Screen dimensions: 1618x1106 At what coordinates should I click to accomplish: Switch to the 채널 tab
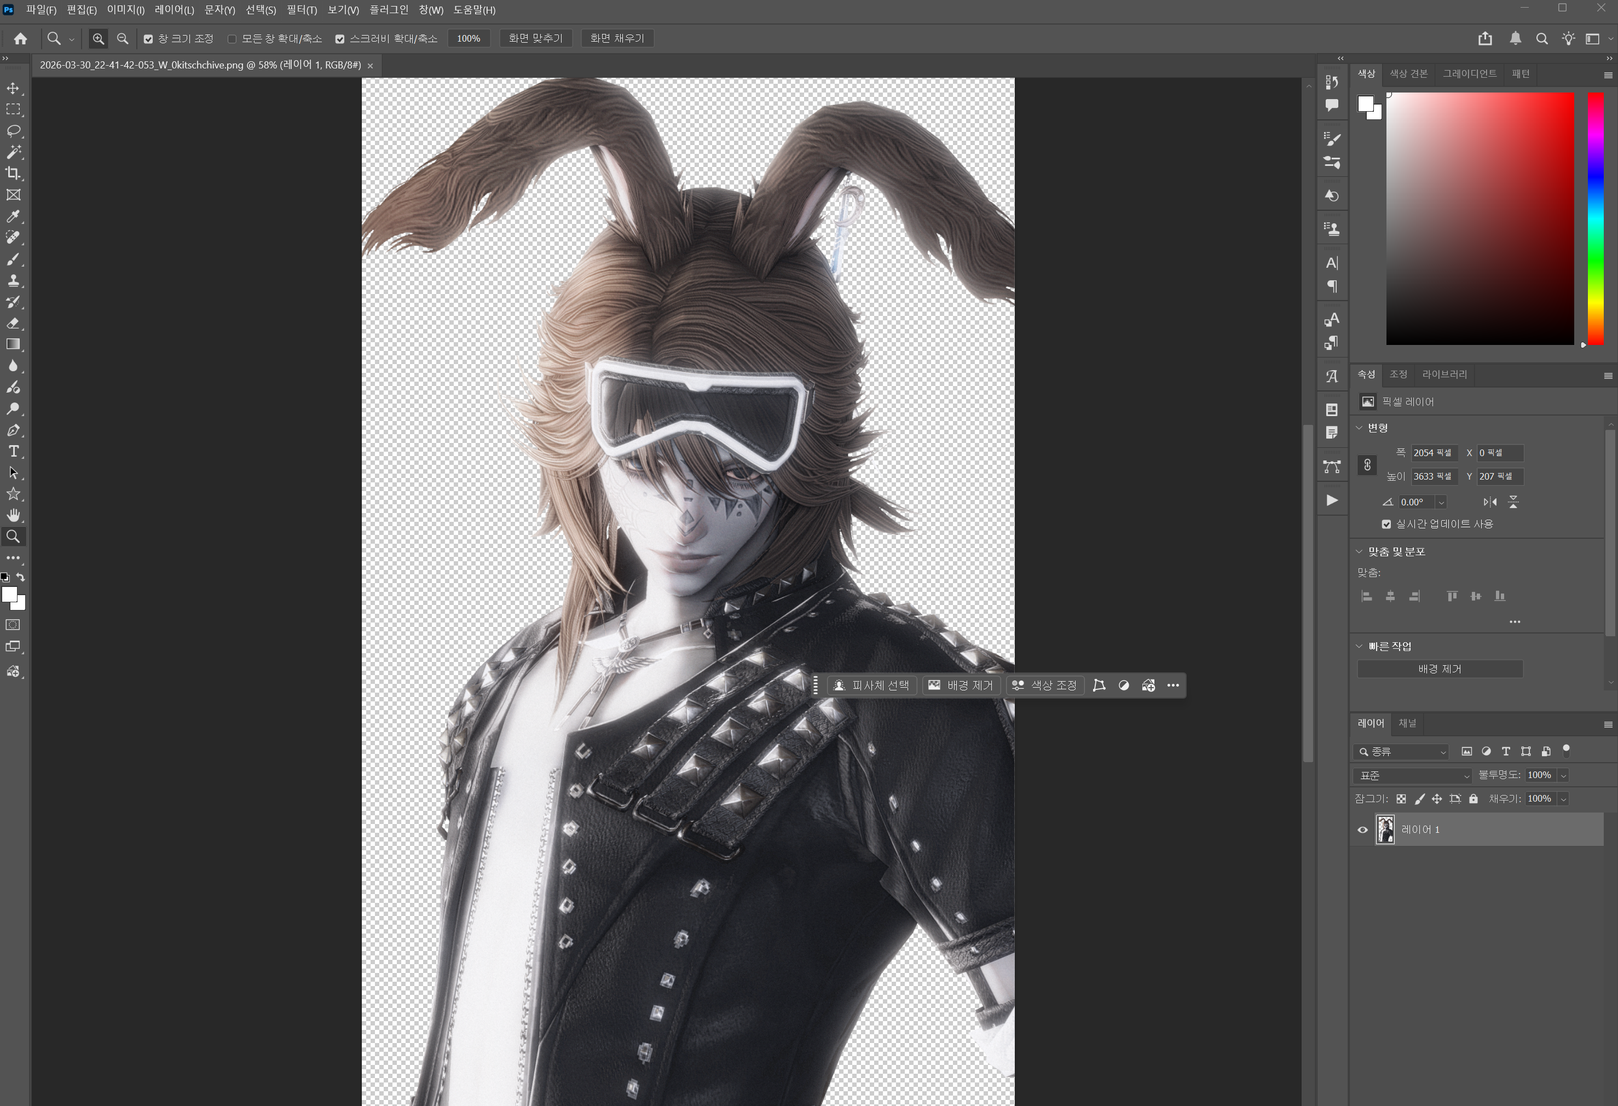click(x=1407, y=723)
